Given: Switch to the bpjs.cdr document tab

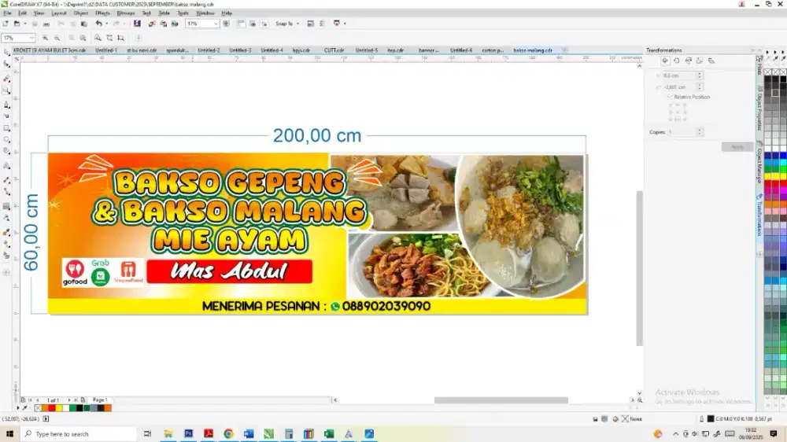Looking at the screenshot, I should click(x=301, y=50).
